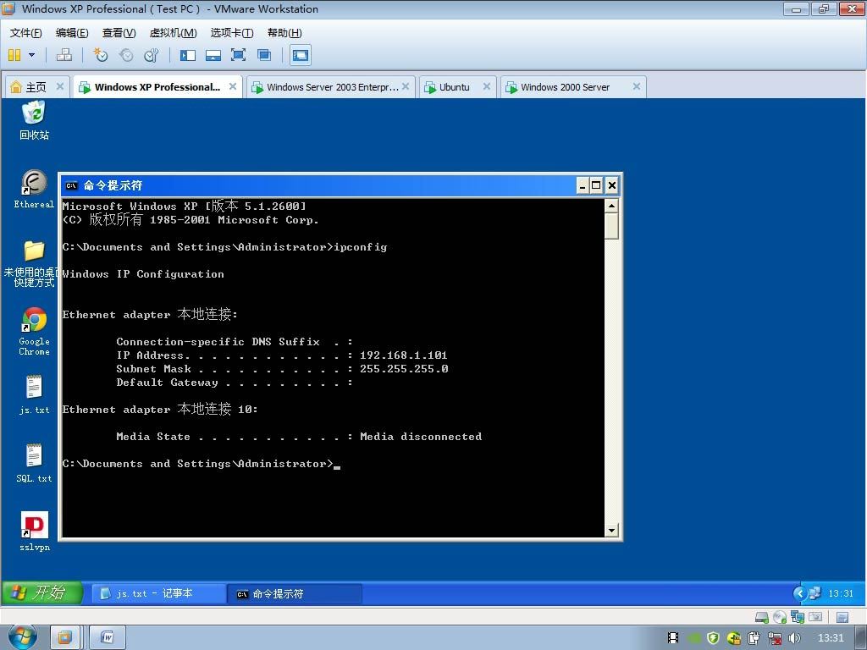The height and width of the screenshot is (650, 867).
Task: Open the 虚拟机(M) menu
Action: click(x=173, y=33)
